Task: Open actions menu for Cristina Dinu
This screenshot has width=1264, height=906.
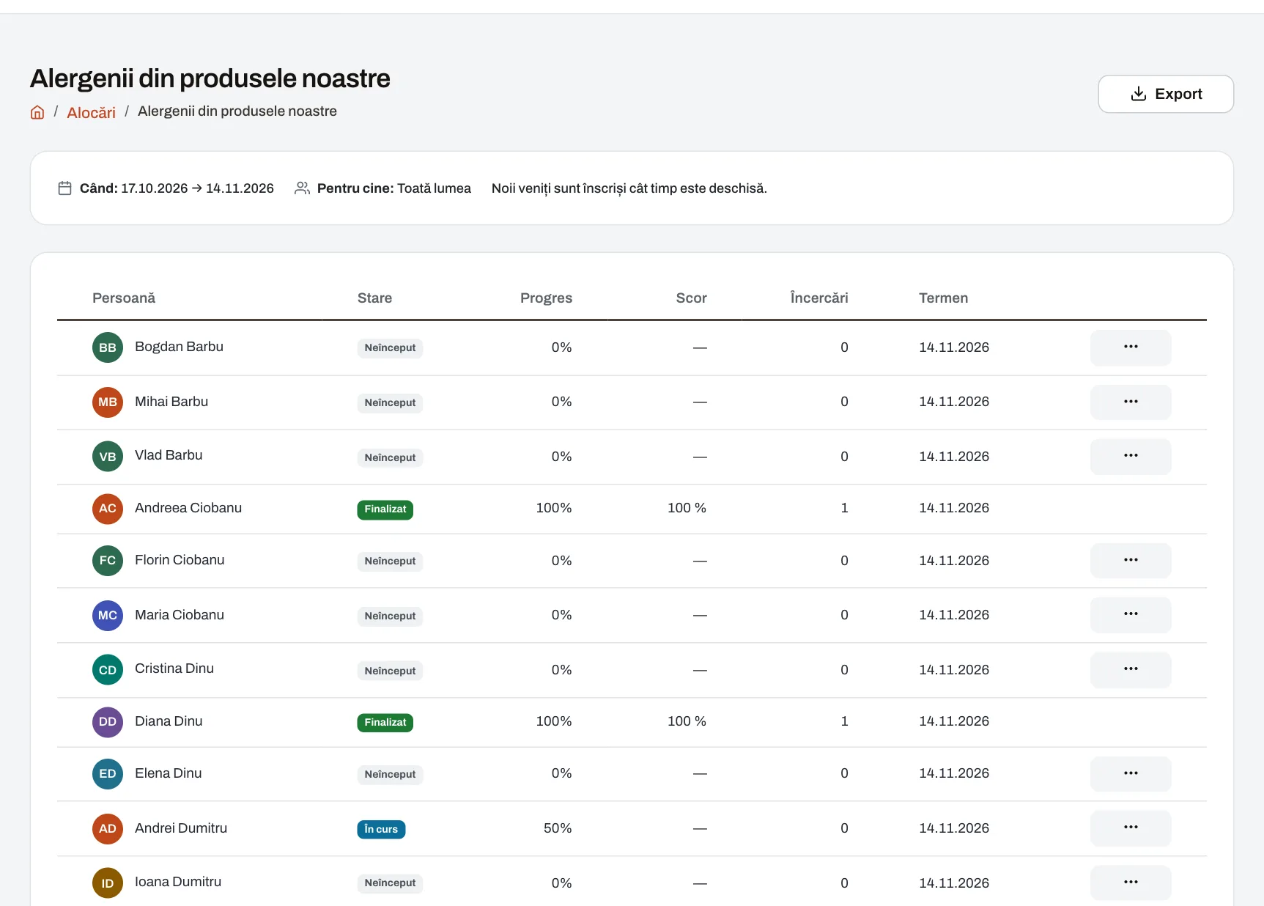Action: pos(1130,670)
